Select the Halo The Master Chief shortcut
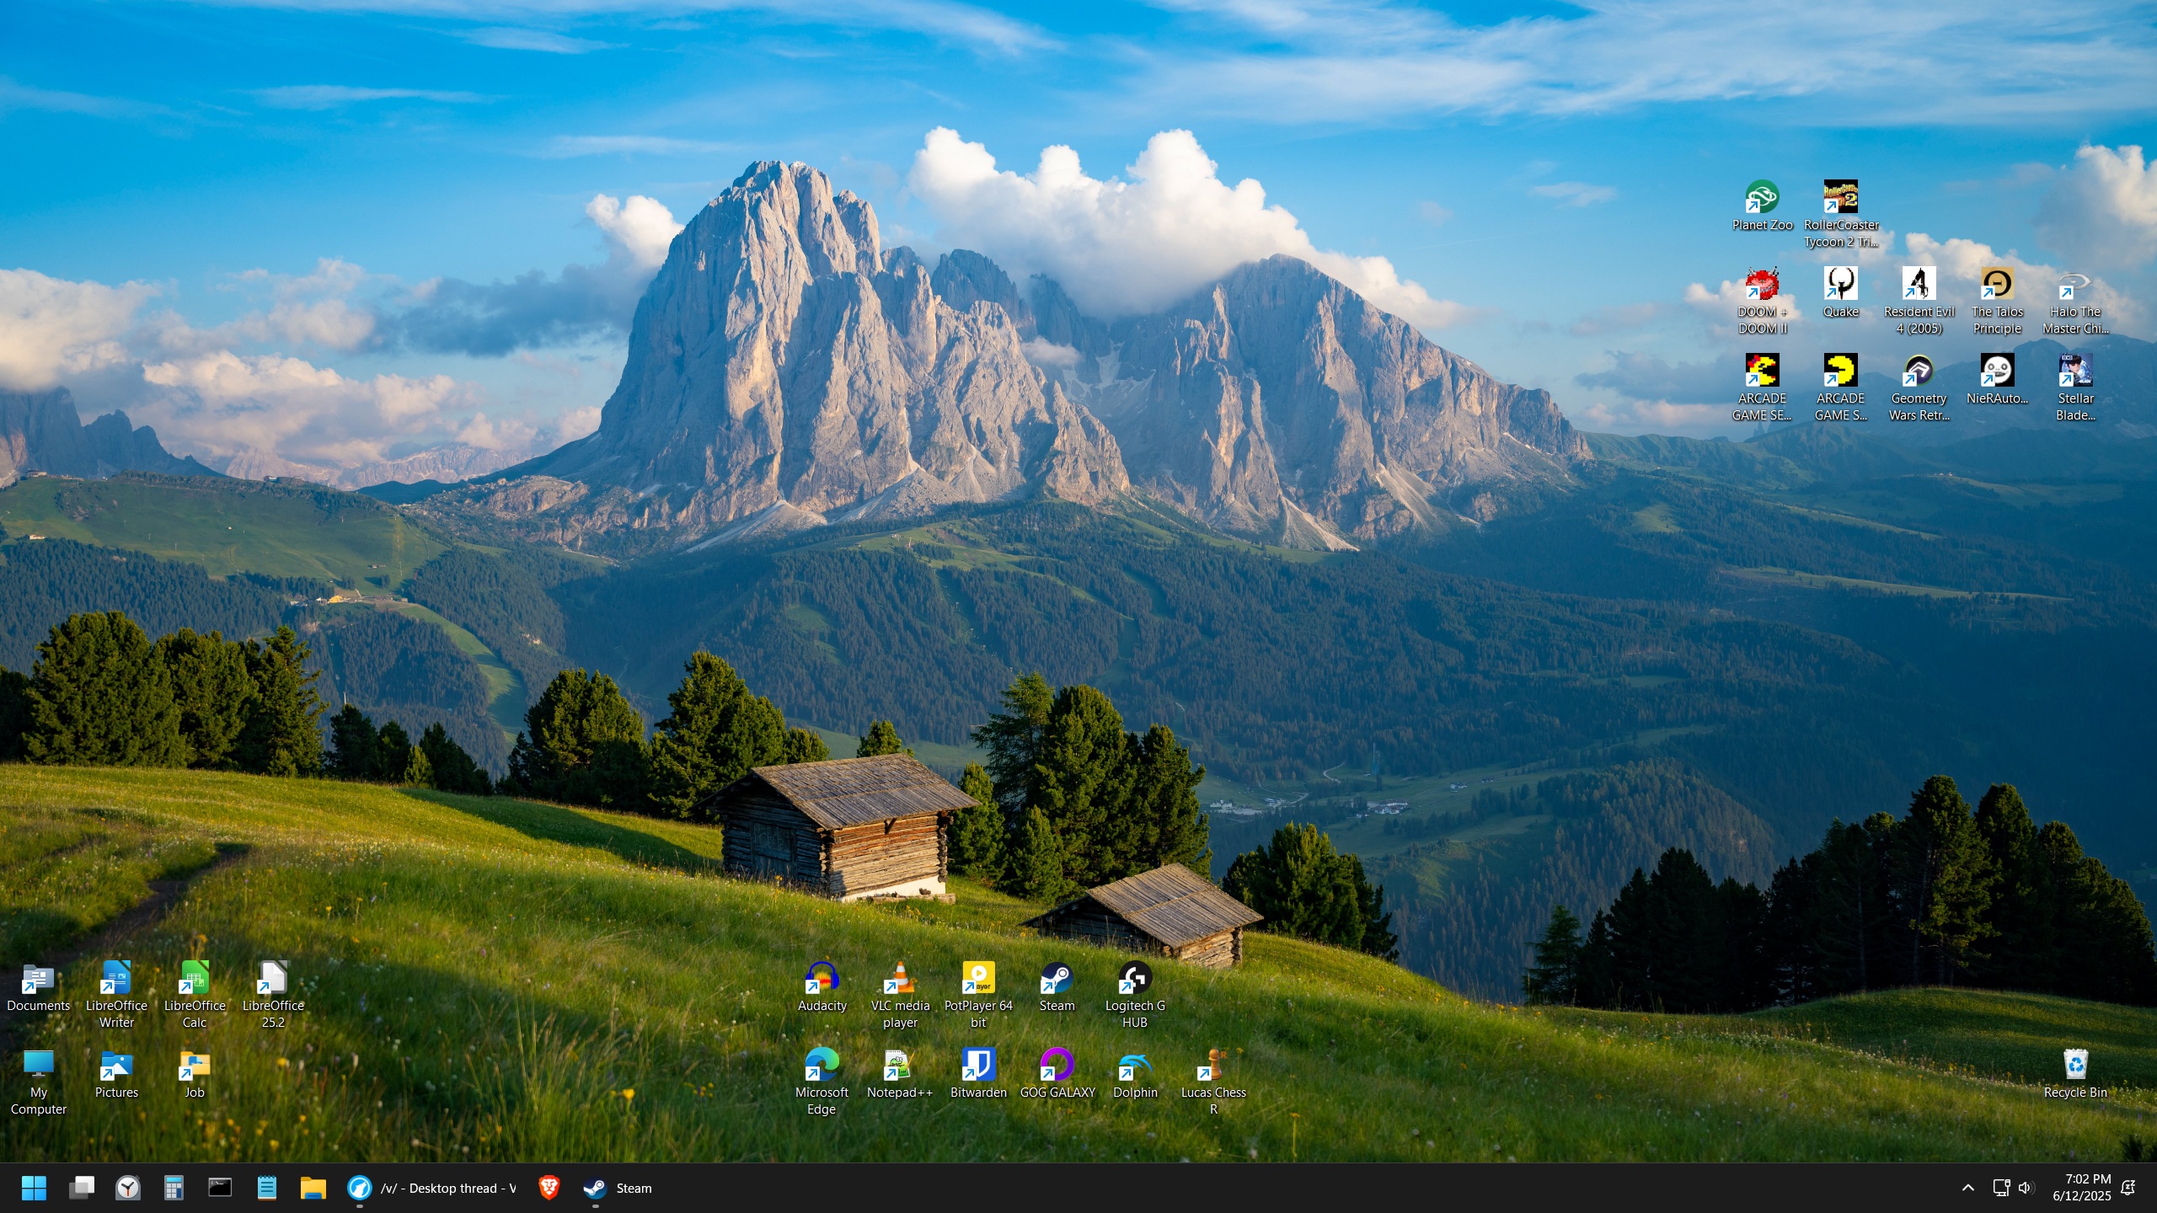The height and width of the screenshot is (1213, 2157). (2075, 301)
